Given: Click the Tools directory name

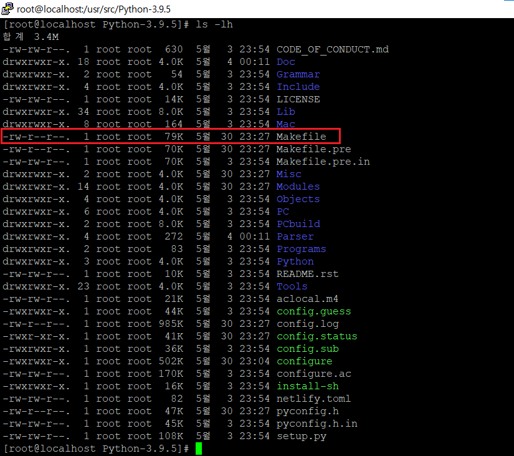Looking at the screenshot, I should point(292,286).
